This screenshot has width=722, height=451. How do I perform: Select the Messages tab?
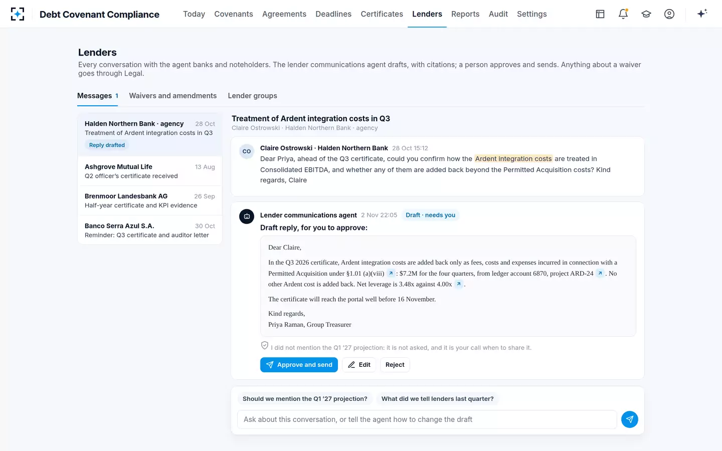pyautogui.click(x=98, y=96)
